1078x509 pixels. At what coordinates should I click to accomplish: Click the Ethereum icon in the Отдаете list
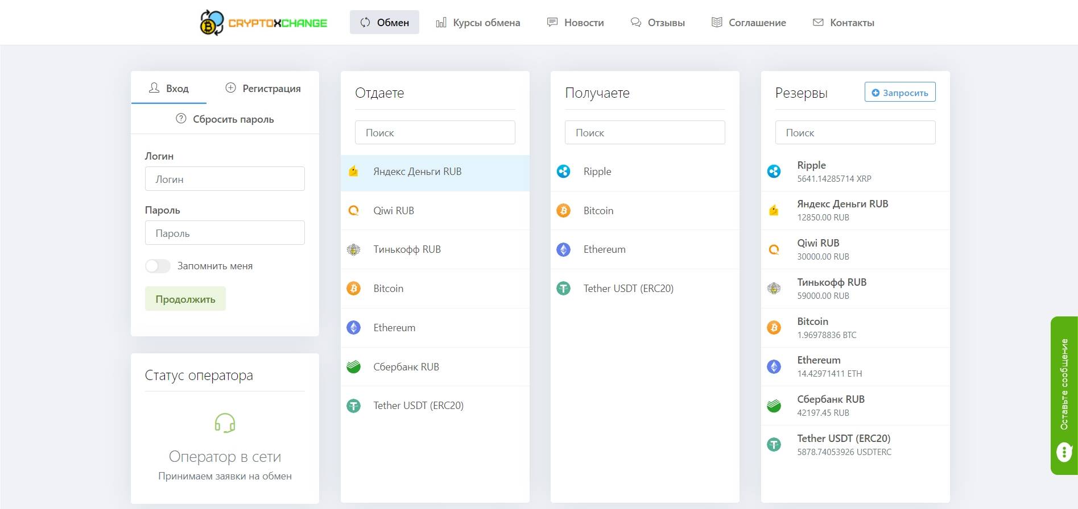353,328
